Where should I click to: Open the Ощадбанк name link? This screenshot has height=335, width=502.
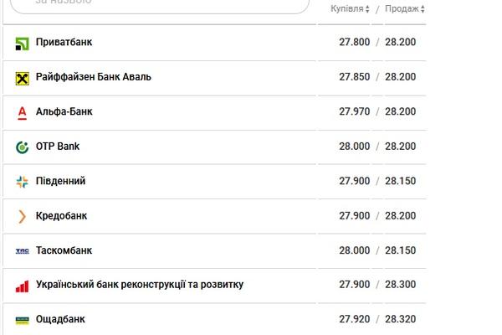[x=60, y=319]
